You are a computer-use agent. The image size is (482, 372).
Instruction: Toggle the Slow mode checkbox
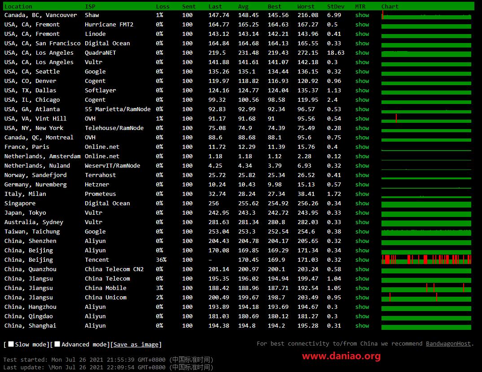tap(11, 344)
